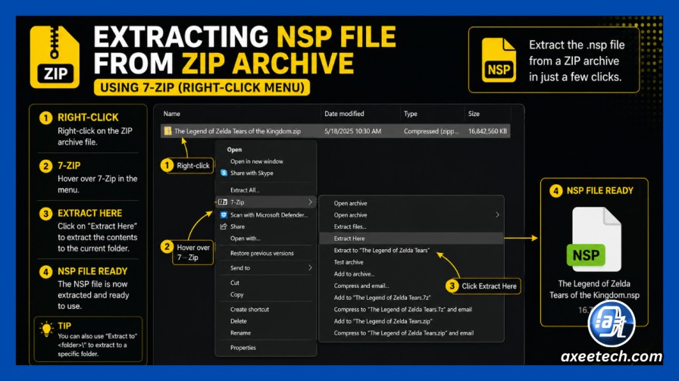Select Open in new window
The height and width of the screenshot is (381, 679).
point(256,161)
